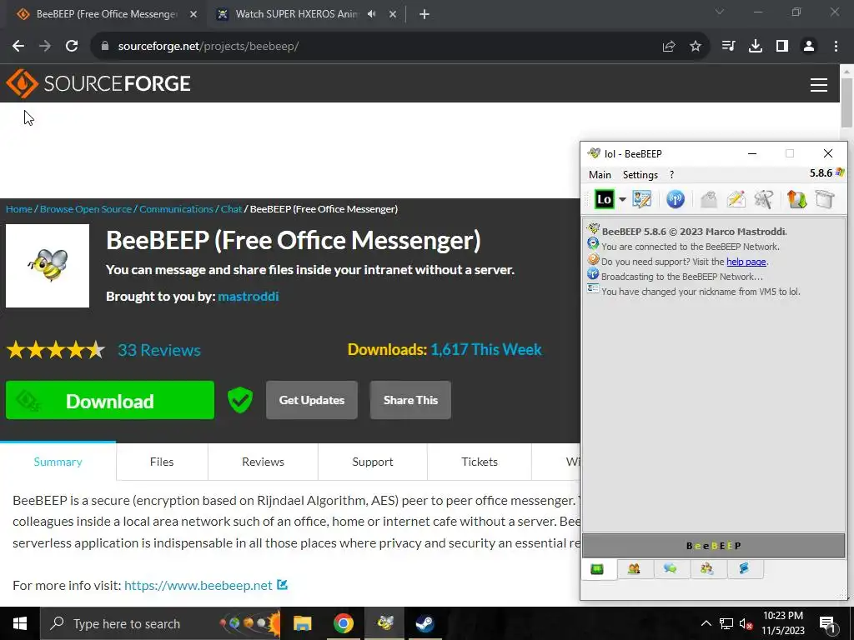
Task: Select the Support tab
Action: 373,462
